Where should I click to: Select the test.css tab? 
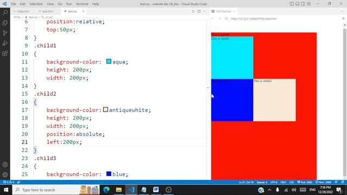(72, 11)
